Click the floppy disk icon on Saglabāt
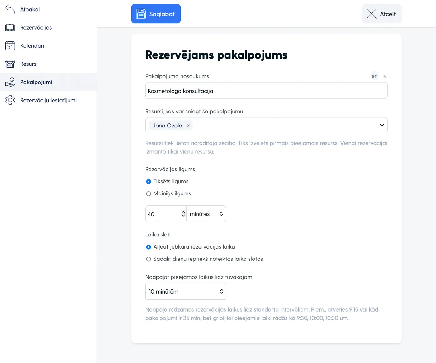 141,14
